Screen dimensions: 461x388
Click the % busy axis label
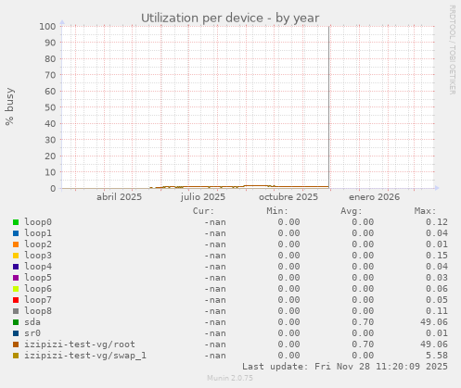tap(9, 106)
